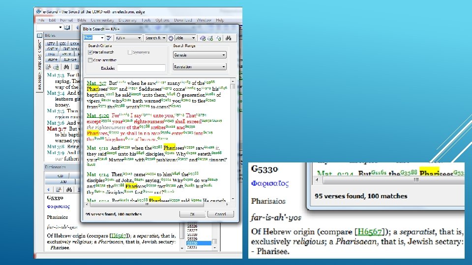Select G5329 in the Strong's number list

pyautogui.click(x=192, y=239)
